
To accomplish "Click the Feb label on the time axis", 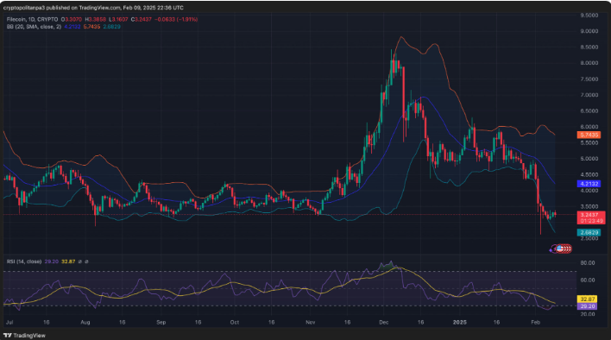I will (536, 323).
